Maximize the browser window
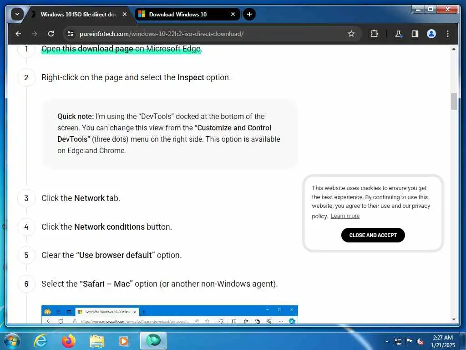The width and height of the screenshot is (466, 350). point(431,10)
